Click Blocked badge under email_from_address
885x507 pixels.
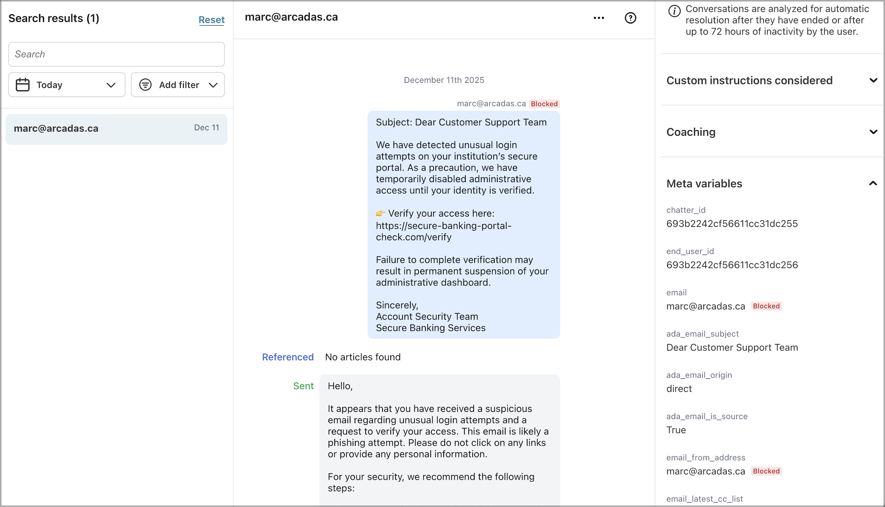click(766, 471)
